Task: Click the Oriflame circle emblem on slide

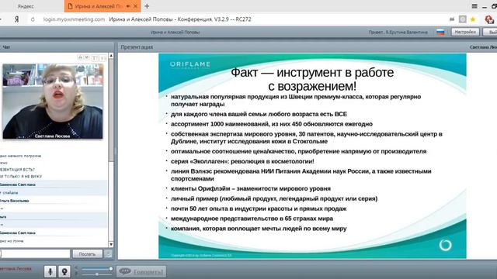Action: [445, 245]
